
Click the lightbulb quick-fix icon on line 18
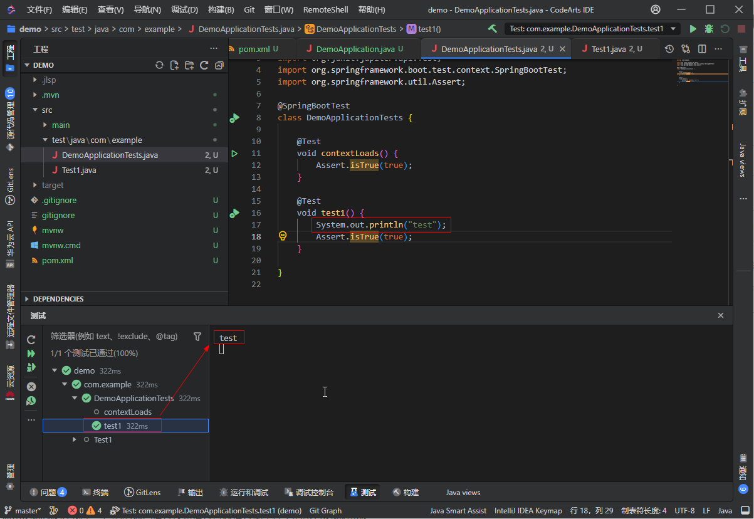click(x=283, y=236)
